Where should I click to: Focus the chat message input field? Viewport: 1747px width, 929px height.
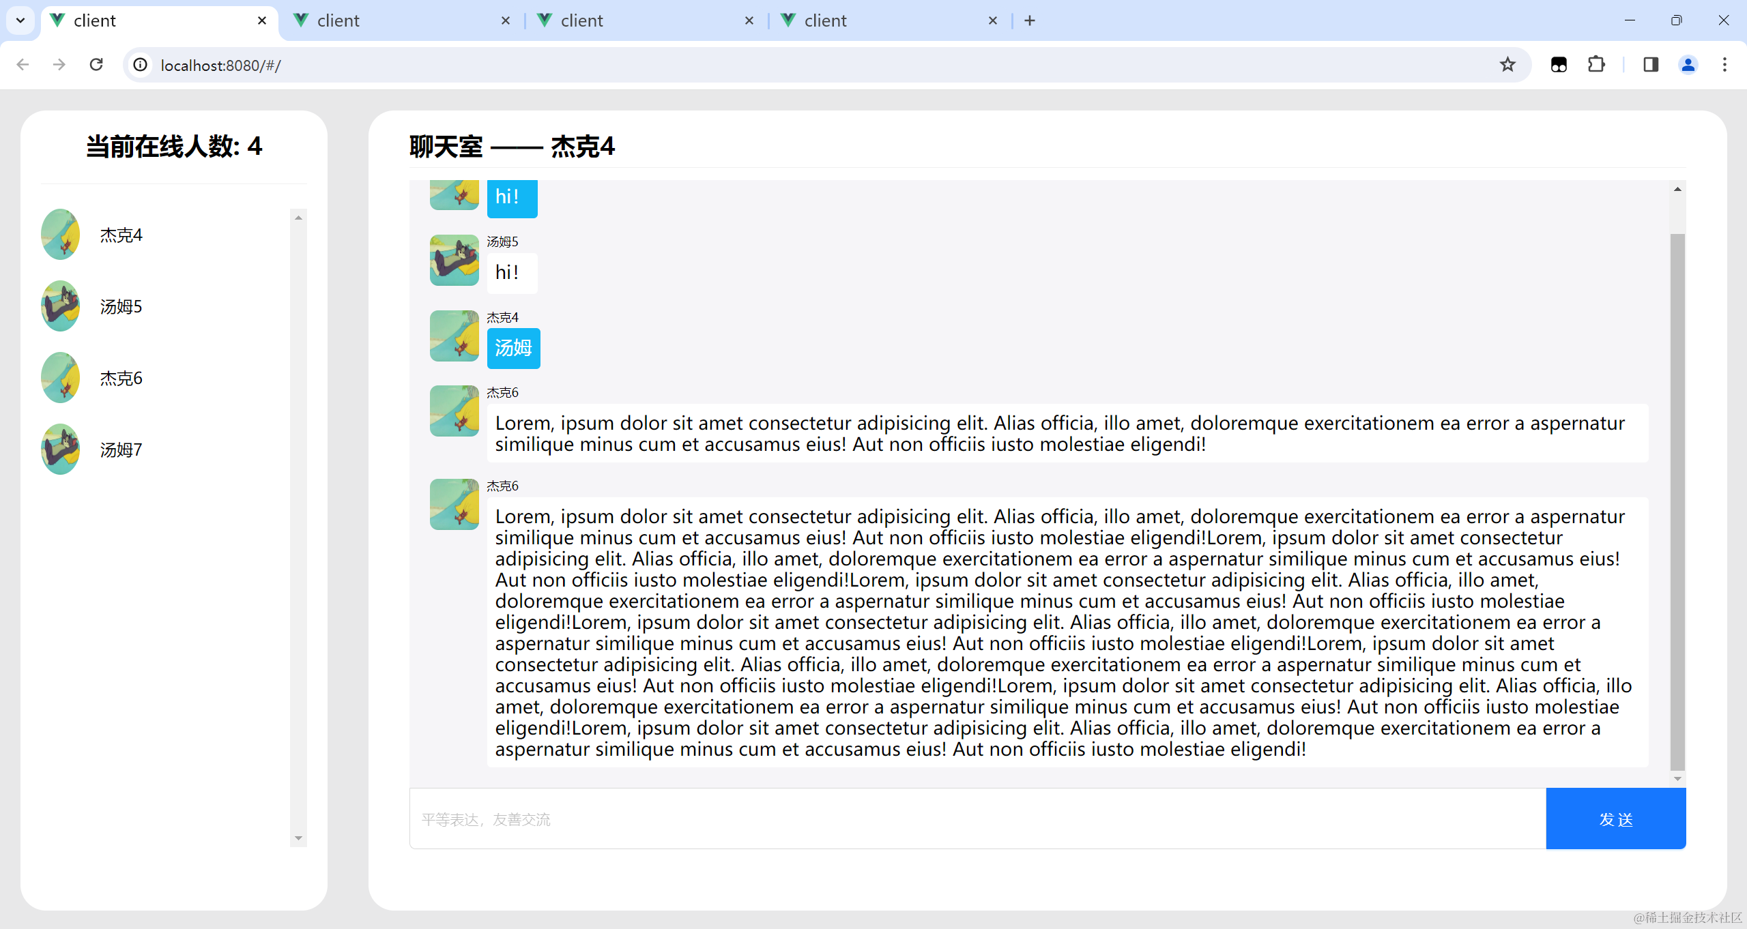pyautogui.click(x=977, y=819)
